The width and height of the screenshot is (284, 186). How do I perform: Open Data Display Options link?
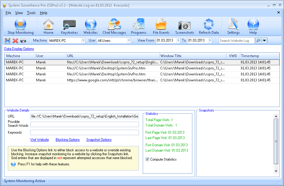click(x=19, y=49)
